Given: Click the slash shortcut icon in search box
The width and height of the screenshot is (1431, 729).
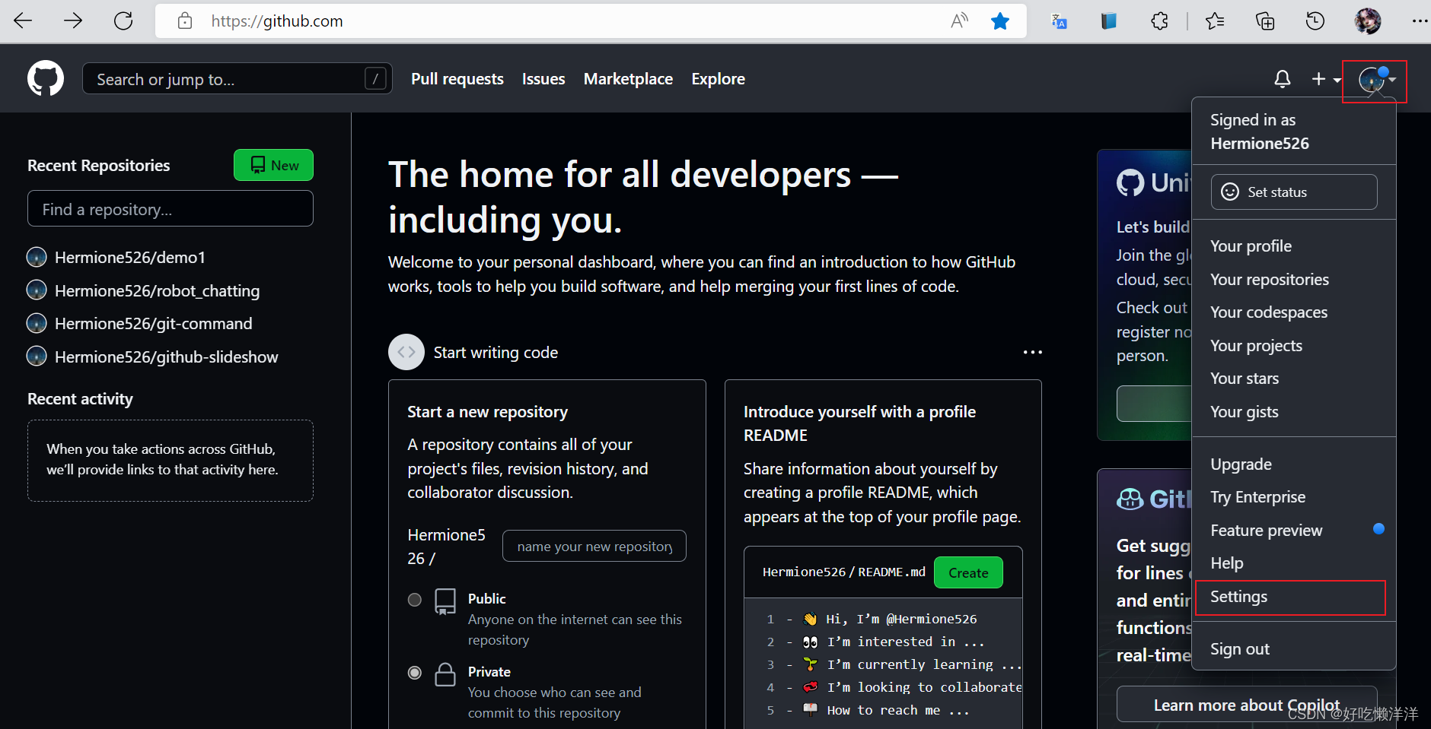Looking at the screenshot, I should click(375, 78).
